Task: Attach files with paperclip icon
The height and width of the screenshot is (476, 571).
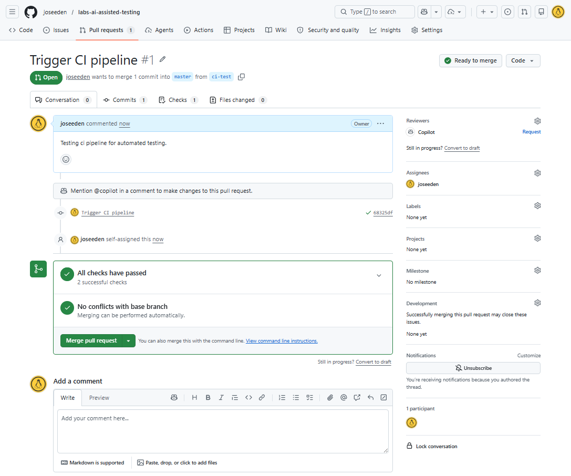Action: (330, 397)
